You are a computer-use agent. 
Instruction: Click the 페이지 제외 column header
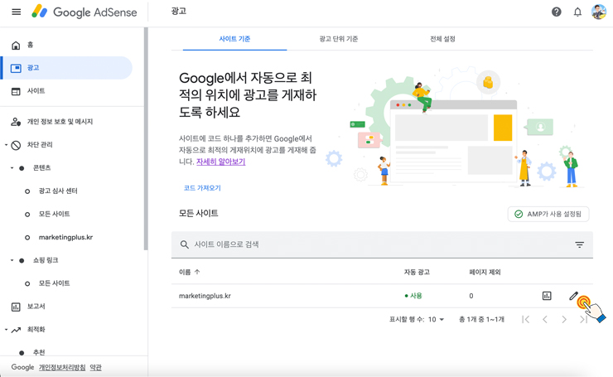coord(485,272)
